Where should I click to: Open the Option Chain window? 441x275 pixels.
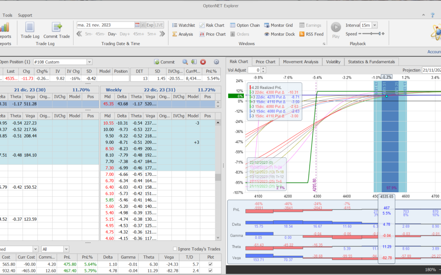point(245,25)
